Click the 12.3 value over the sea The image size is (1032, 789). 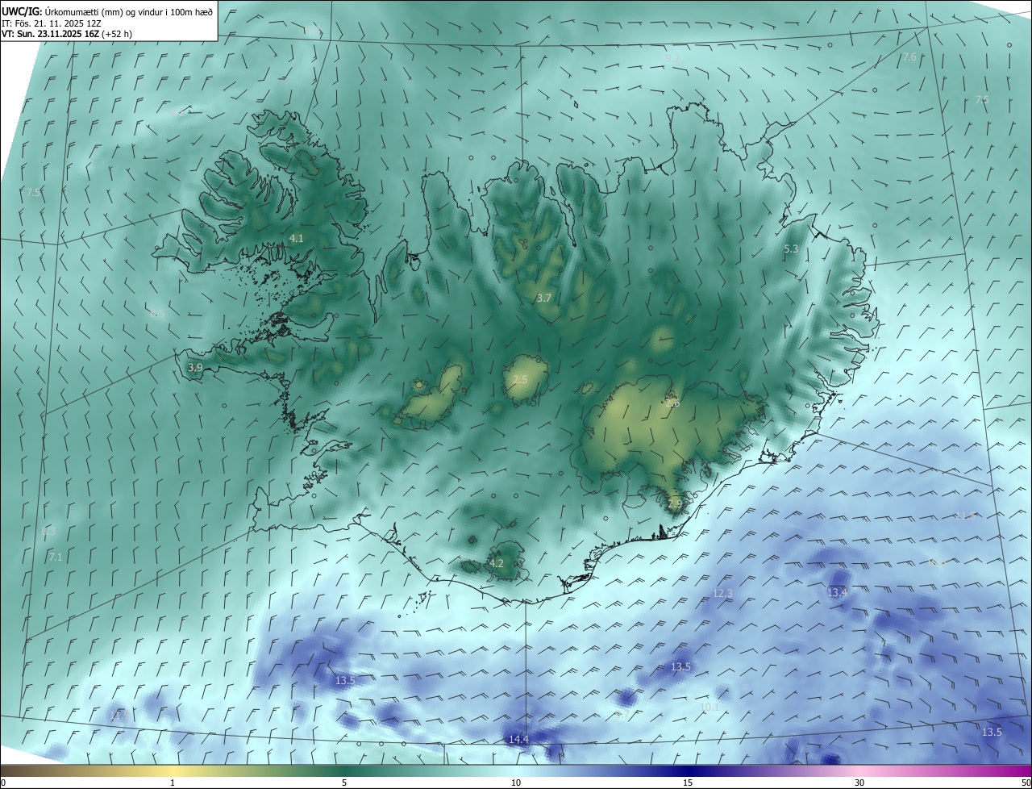point(723,594)
